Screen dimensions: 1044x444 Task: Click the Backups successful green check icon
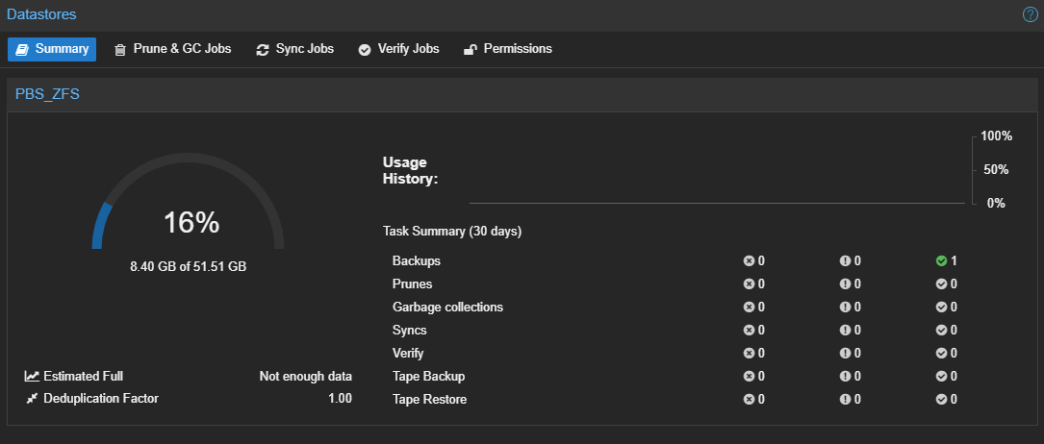[x=941, y=260]
